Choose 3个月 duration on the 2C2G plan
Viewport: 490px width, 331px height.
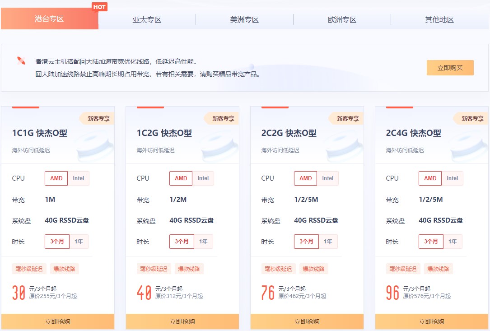[307, 241]
